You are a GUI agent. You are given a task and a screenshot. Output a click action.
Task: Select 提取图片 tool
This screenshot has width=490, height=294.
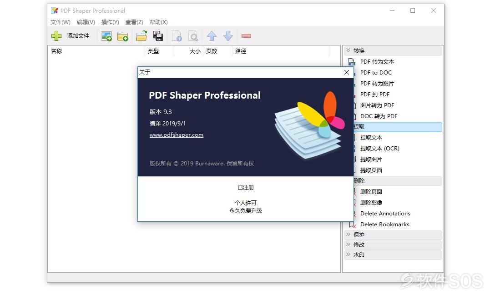coord(371,159)
